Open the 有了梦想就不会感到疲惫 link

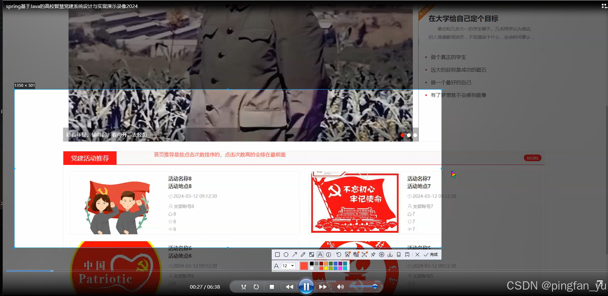pyautogui.click(x=458, y=95)
